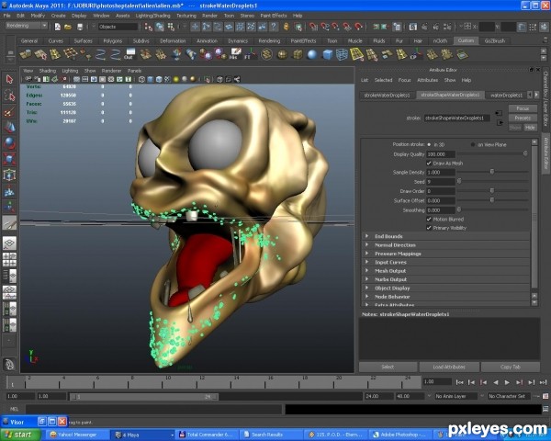Toggle the Motion Blurred checkbox
The height and width of the screenshot is (441, 551).
(429, 219)
